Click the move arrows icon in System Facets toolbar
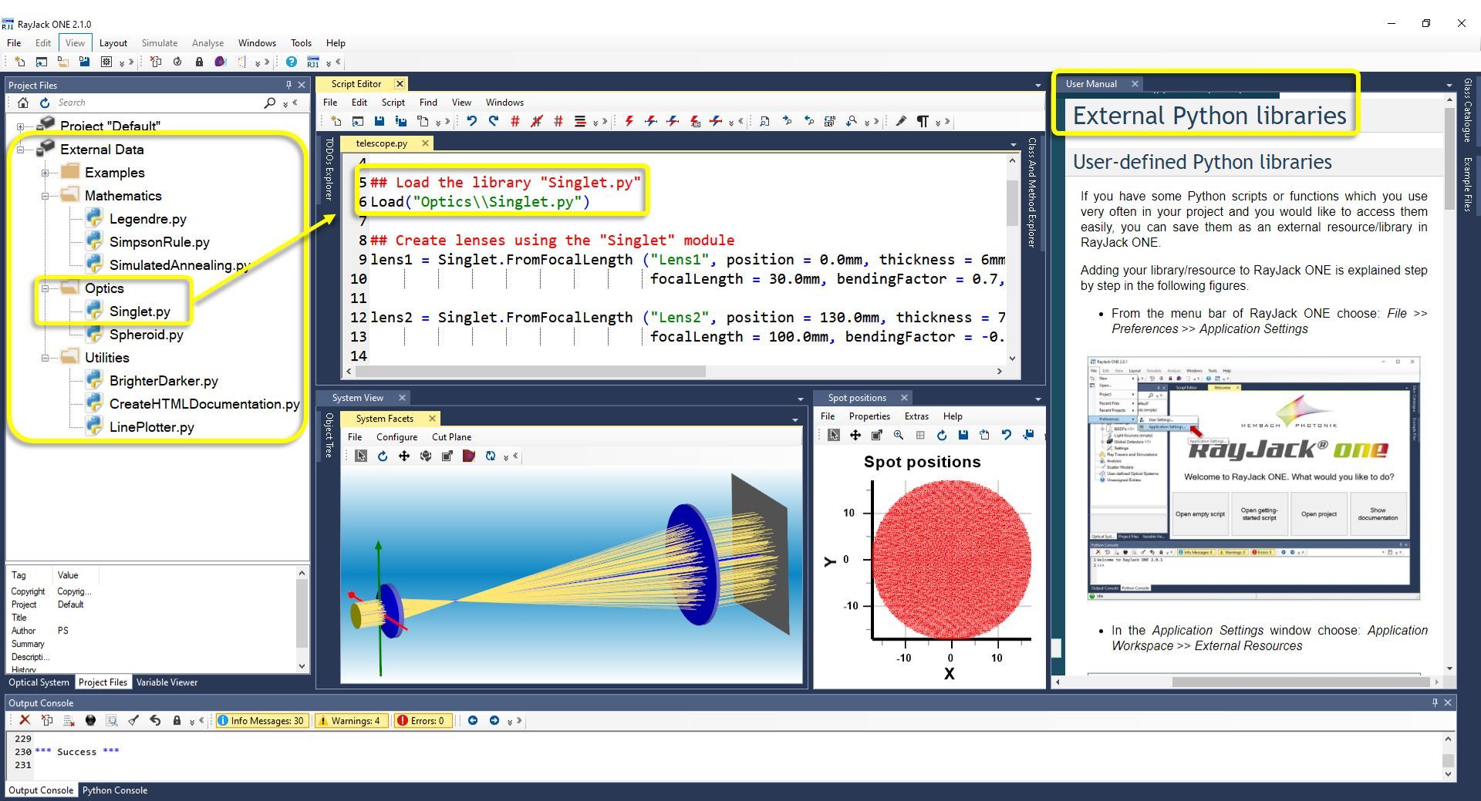1481x801 pixels. point(403,456)
